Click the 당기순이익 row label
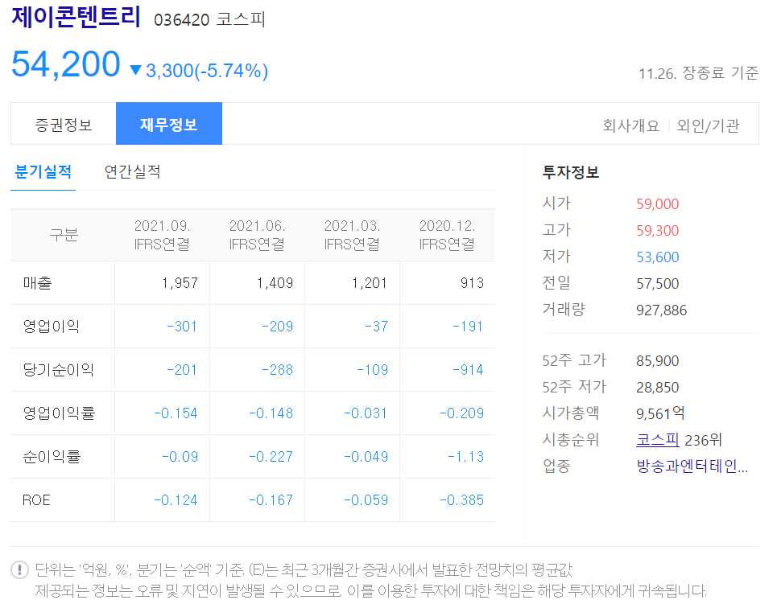This screenshot has width=777, height=600. coord(58,370)
